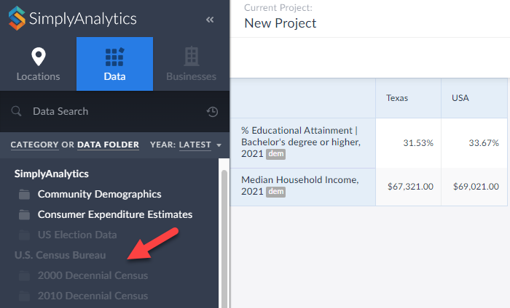
Task: Expand the US Election Data folder
Action: [x=77, y=235]
